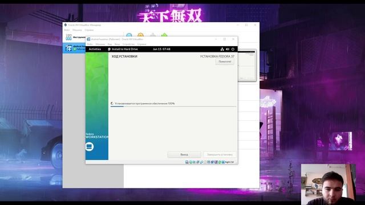Open the GNOME power menu icon
The width and height of the screenshot is (365, 205).
(233, 49)
